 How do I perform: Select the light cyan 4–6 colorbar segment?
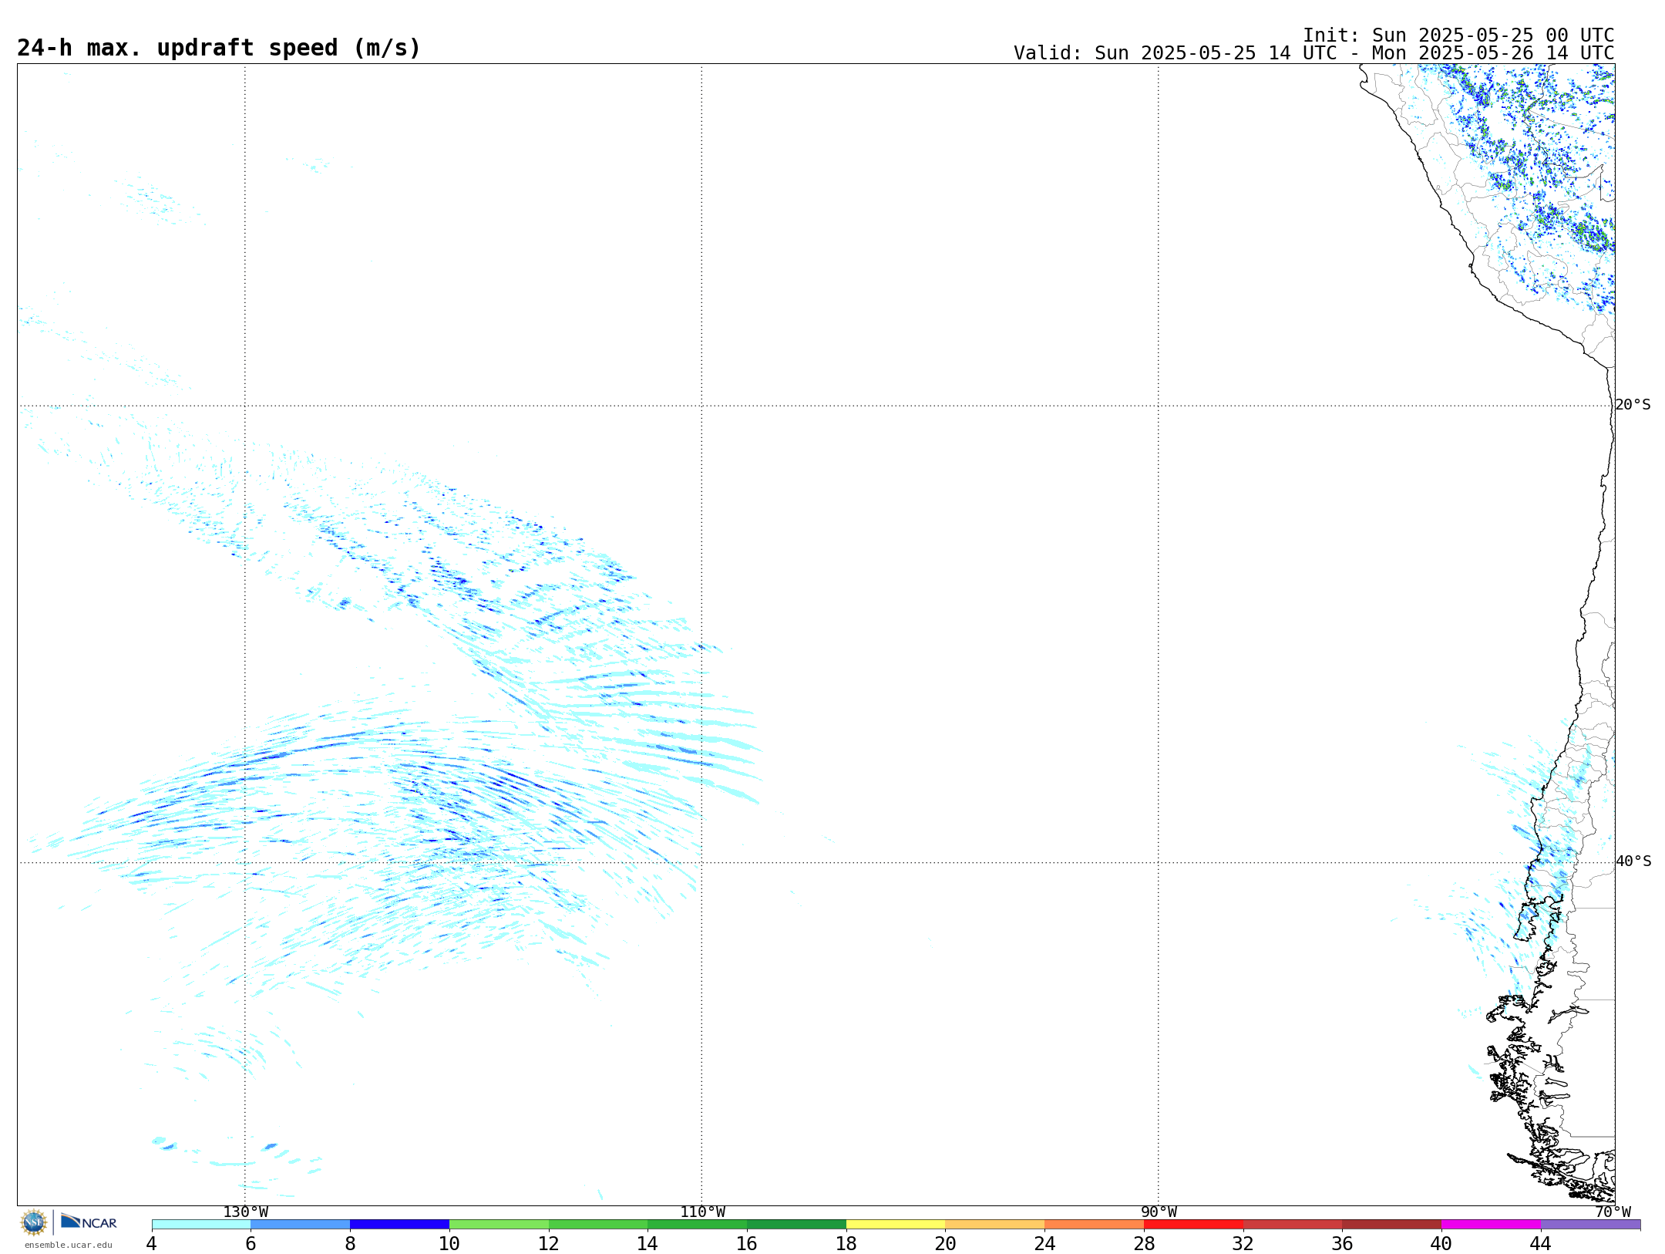tap(201, 1225)
